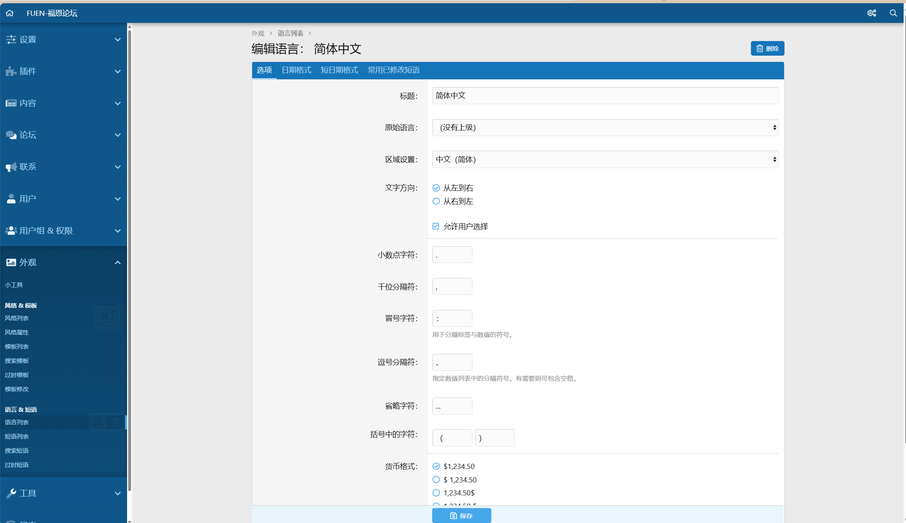Click the wrench 工具 icon
Screen dimensions: 906x523
tap(11, 493)
